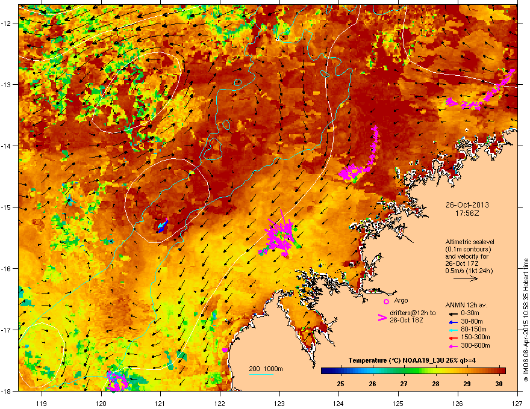The width and height of the screenshot is (530, 409).
Task: Click the vertical IMOS copyright timestamp text
Action: pyautogui.click(x=526, y=320)
